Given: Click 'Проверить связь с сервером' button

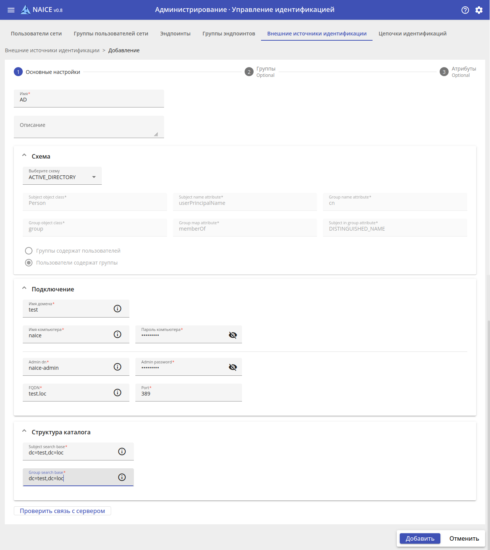Looking at the screenshot, I should [x=62, y=511].
